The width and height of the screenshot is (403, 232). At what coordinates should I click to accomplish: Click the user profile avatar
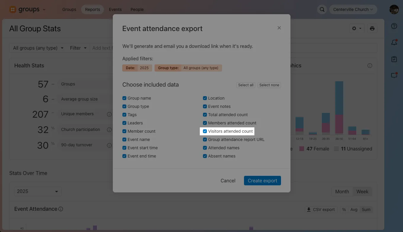point(394,9)
